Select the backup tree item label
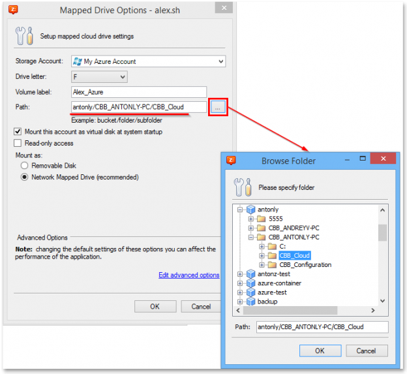The width and height of the screenshot is (407, 374). tap(267, 302)
